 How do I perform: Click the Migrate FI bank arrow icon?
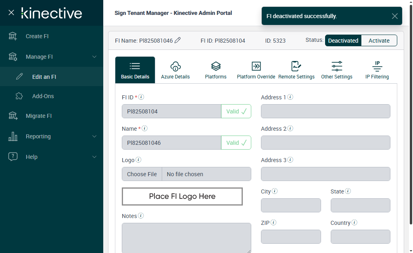coord(13,115)
